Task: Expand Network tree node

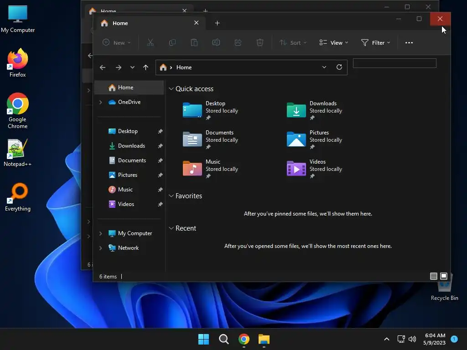Action: coord(101,248)
